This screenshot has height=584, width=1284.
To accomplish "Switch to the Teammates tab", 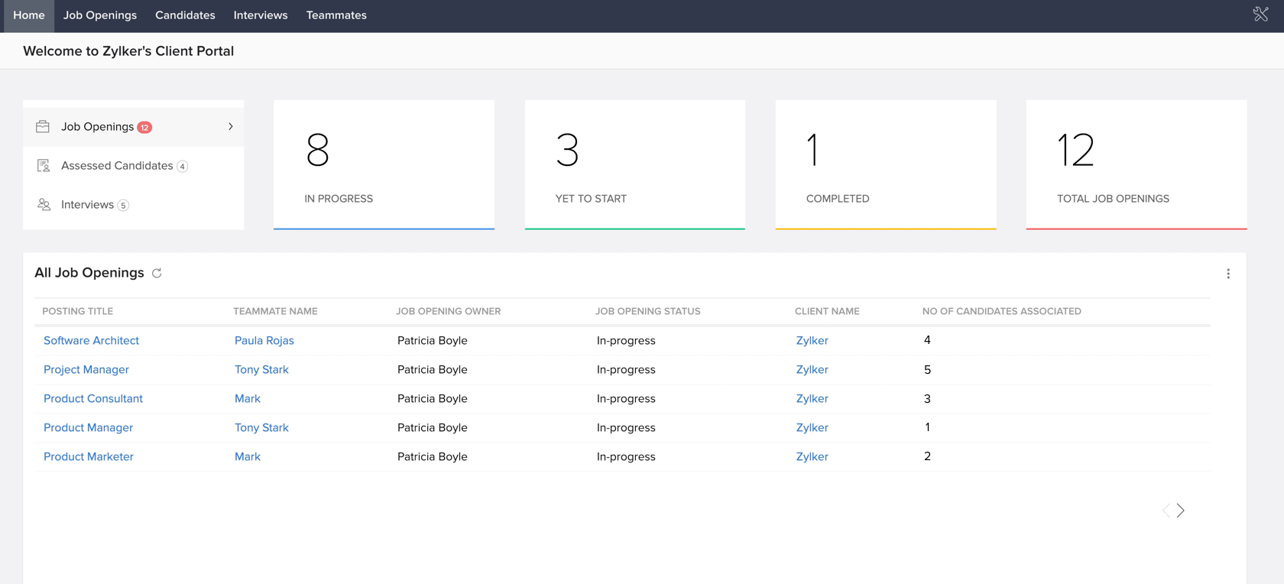I will pyautogui.click(x=336, y=15).
